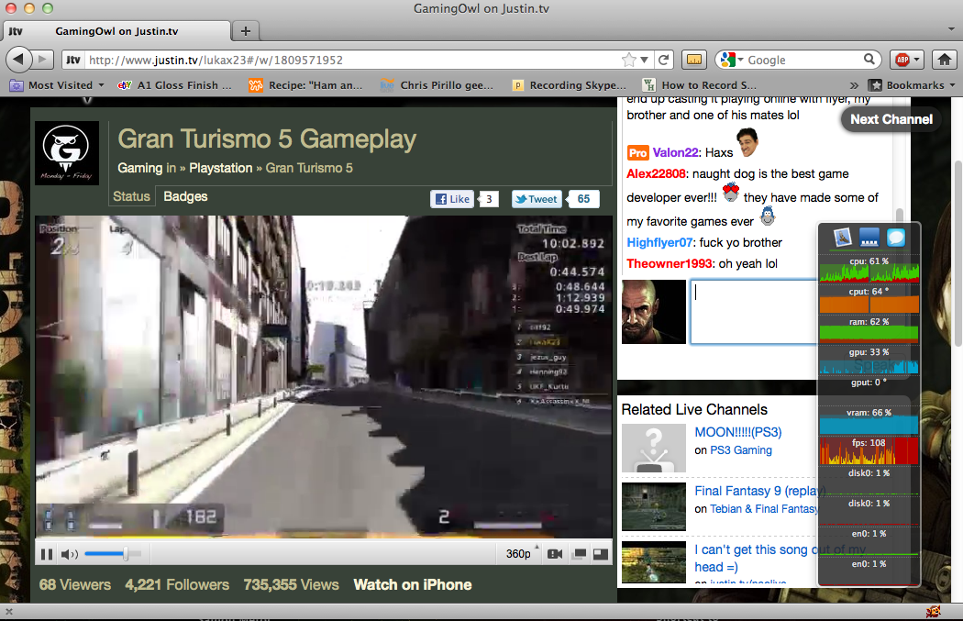The image size is (963, 621).
Task: Click the Tweet button
Action: point(536,199)
